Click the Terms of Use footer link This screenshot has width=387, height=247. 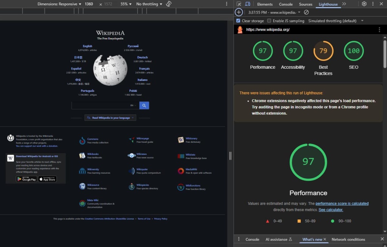pyautogui.click(x=144, y=219)
